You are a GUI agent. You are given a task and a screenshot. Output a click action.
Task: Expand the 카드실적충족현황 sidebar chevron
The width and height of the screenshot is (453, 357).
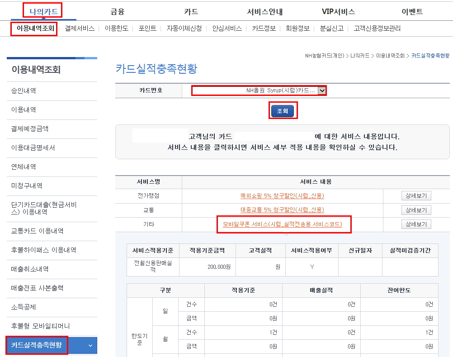point(90,346)
